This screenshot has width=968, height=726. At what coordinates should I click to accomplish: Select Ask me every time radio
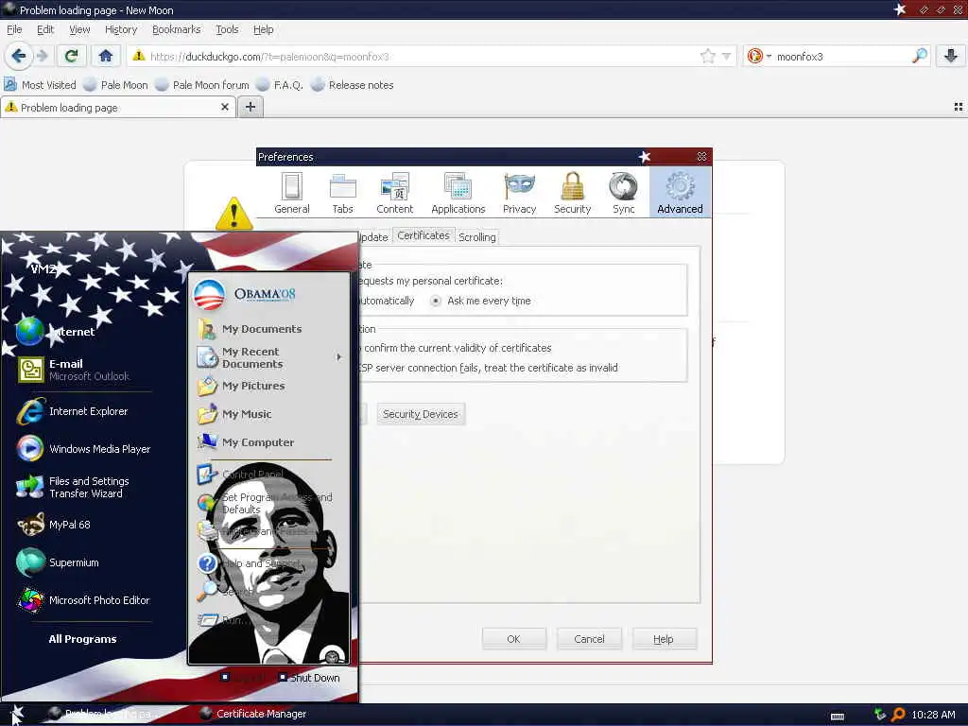(x=436, y=301)
